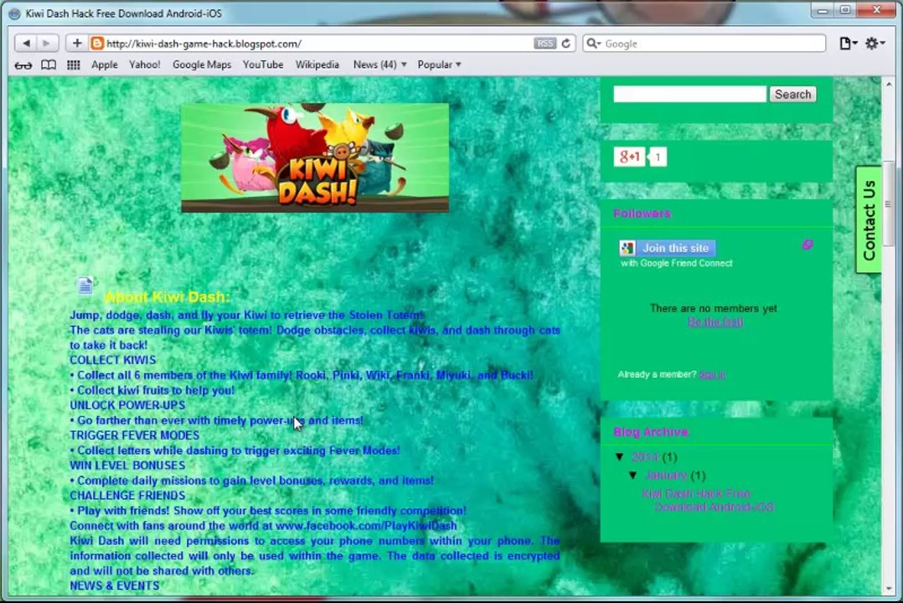The height and width of the screenshot is (603, 903).
Task: Open the January archive link
Action: coord(666,475)
